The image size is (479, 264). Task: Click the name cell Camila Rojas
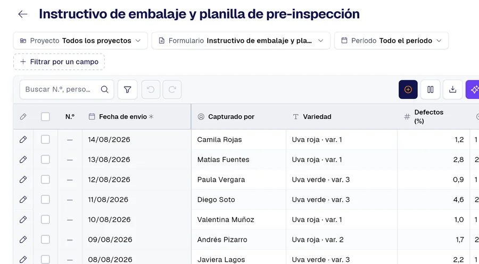coord(239,140)
